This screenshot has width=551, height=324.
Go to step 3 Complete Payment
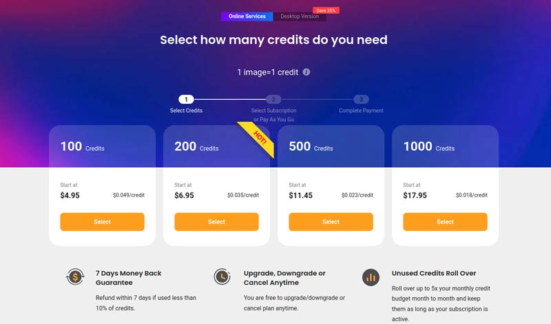coord(361,100)
